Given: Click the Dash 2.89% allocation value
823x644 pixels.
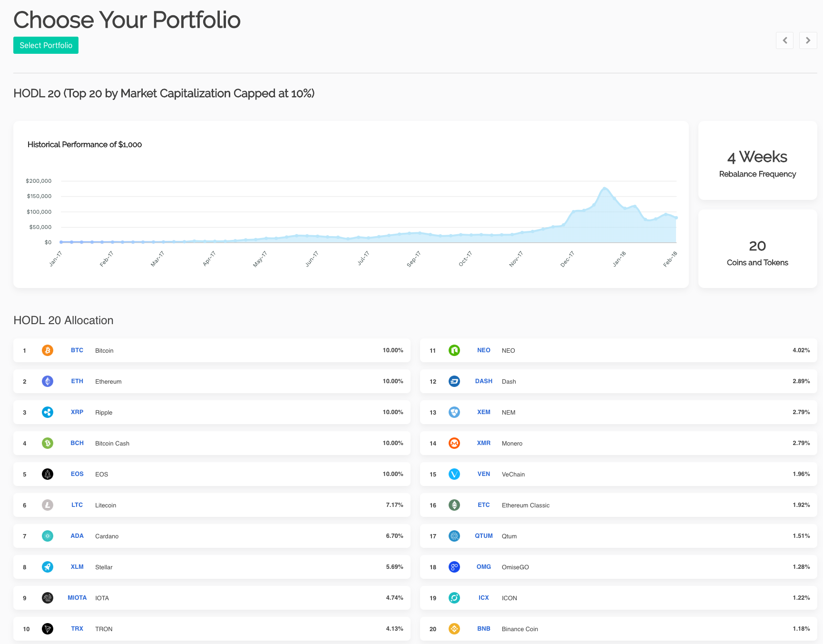Looking at the screenshot, I should [x=801, y=381].
